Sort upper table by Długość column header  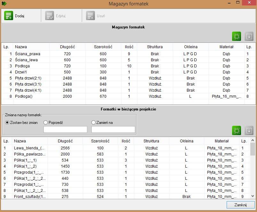[67, 47]
